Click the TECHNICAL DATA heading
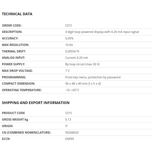 click(17, 14)
